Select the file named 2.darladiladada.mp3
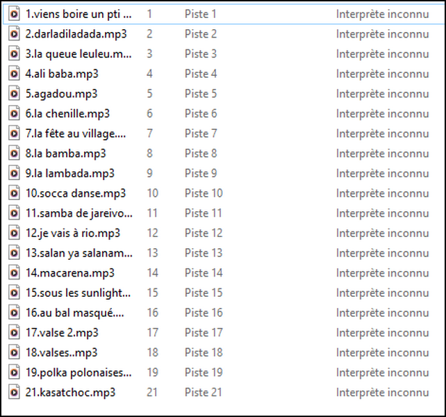Viewport: 446px width, 417px height. [x=67, y=33]
